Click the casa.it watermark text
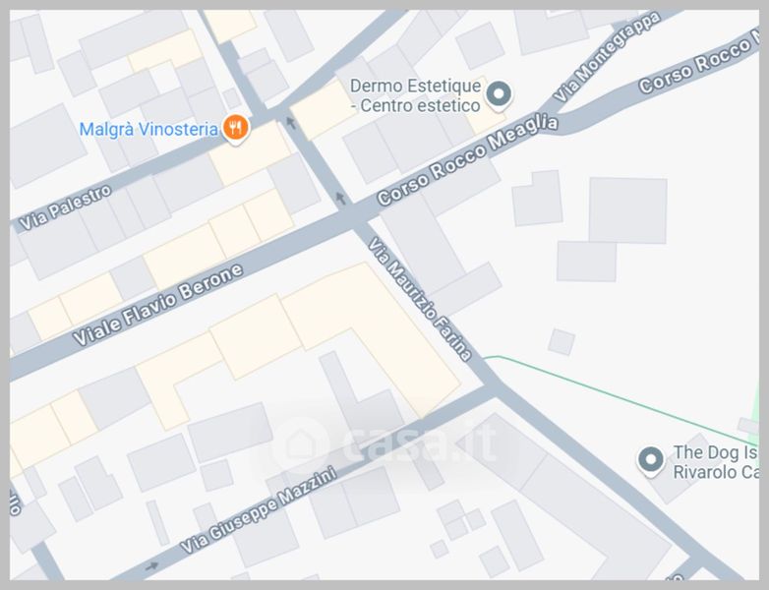This screenshot has height=590, width=769. (419, 442)
